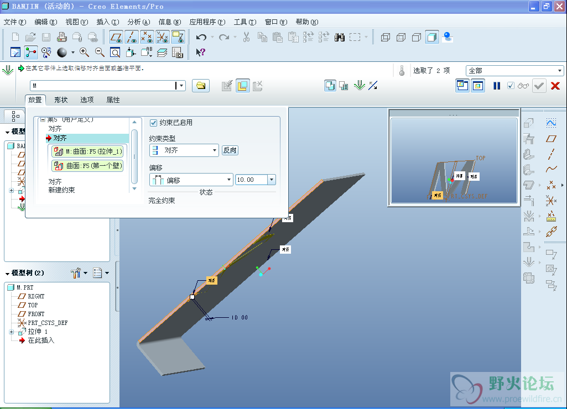Screen dimensions: 567x409
Task: Open the shading sphere dropdown arrow
Action: point(72,53)
